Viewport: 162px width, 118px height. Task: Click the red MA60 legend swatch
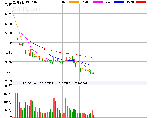(141, 2)
